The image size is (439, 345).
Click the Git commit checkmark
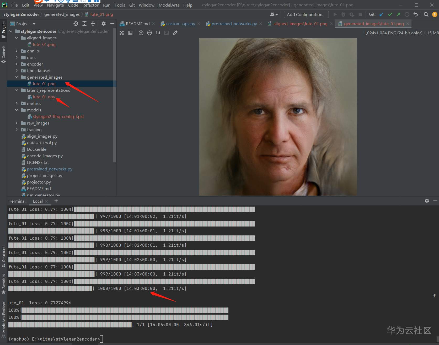(390, 15)
